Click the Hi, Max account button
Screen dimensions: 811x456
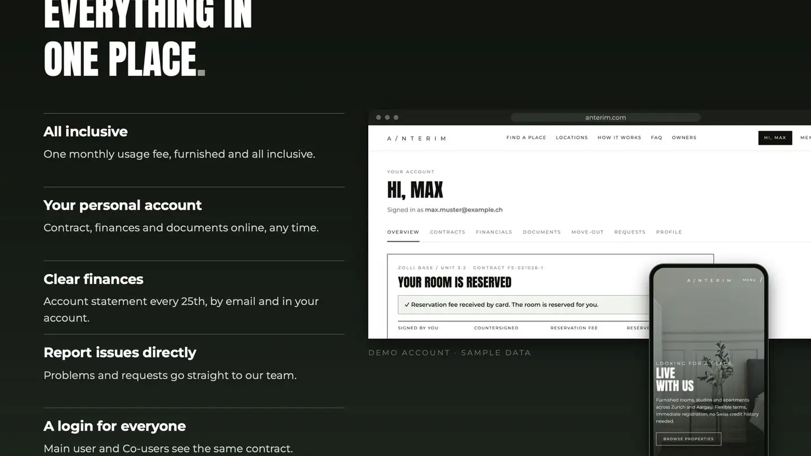tap(775, 138)
